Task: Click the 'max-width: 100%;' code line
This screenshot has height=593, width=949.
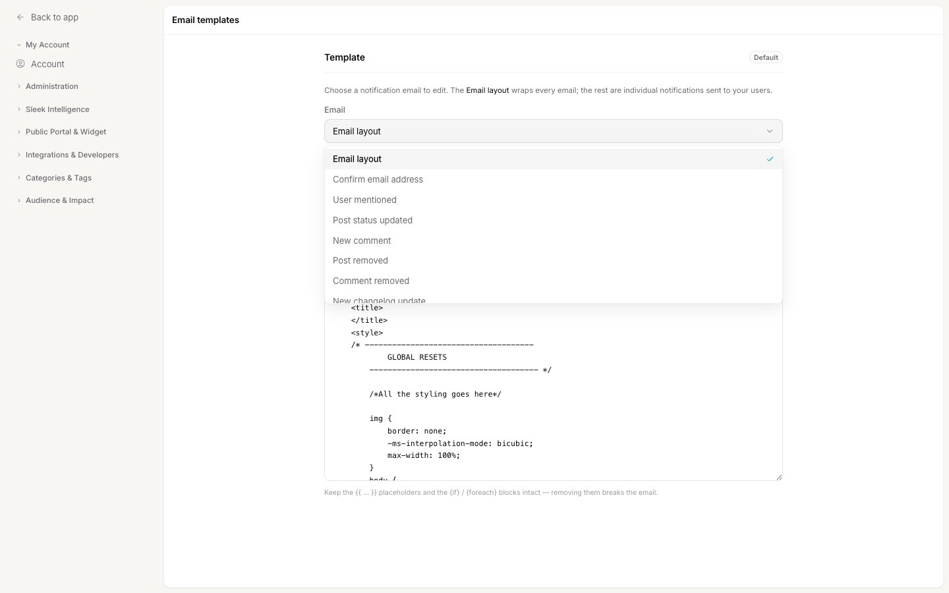Action: point(424,455)
